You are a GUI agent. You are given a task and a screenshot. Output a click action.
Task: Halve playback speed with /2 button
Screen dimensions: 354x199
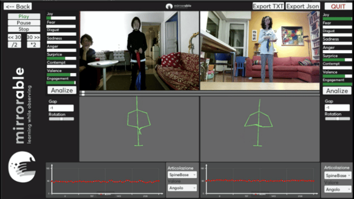(15, 45)
